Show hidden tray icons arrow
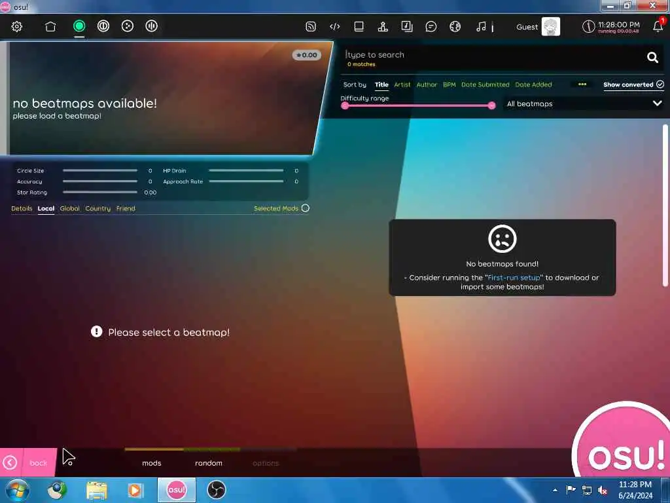This screenshot has width=670, height=503. click(555, 490)
